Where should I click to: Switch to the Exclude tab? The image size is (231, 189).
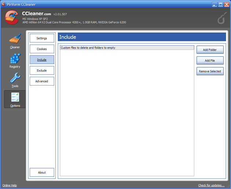coord(42,70)
